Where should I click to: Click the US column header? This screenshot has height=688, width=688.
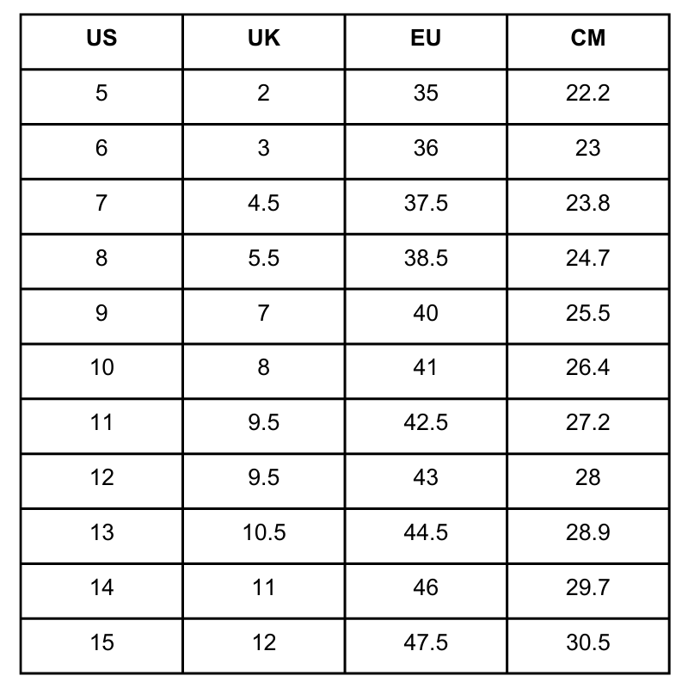tap(101, 41)
